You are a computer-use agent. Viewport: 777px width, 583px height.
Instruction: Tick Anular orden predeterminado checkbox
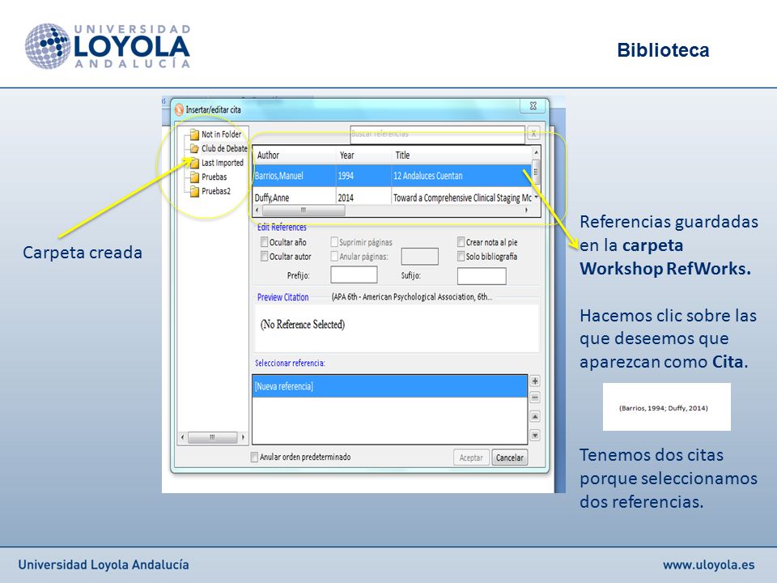tap(254, 457)
